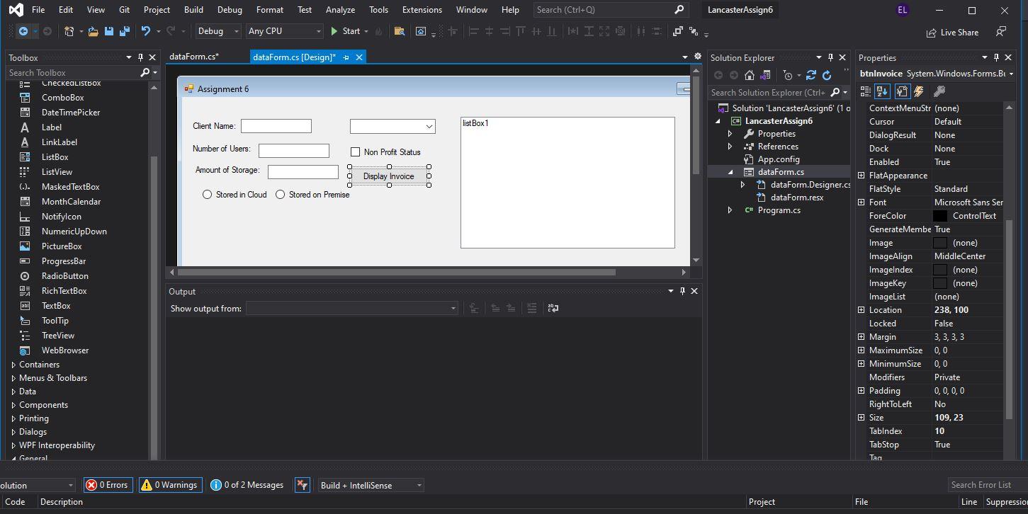
Task: Switch Properties to Alphabetical sort view
Action: pos(882,91)
